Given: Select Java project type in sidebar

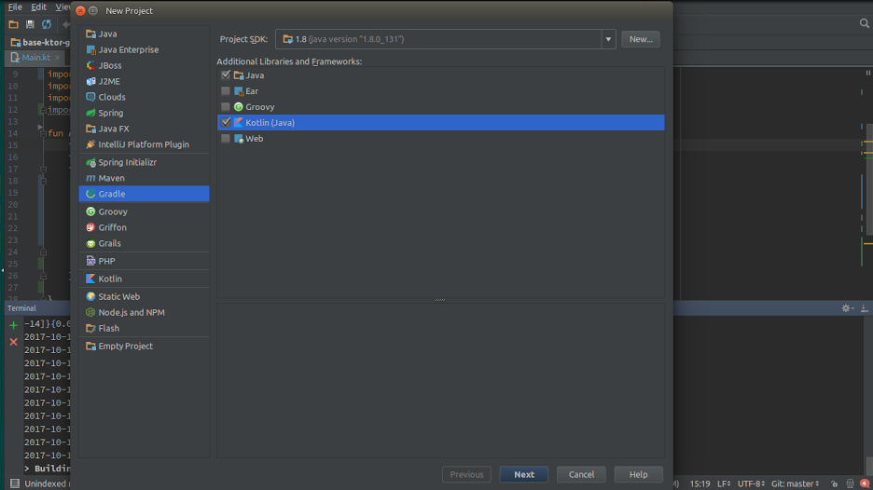Looking at the screenshot, I should (x=145, y=34).
